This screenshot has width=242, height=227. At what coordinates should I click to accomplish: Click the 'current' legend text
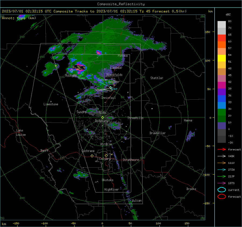coord(234,190)
